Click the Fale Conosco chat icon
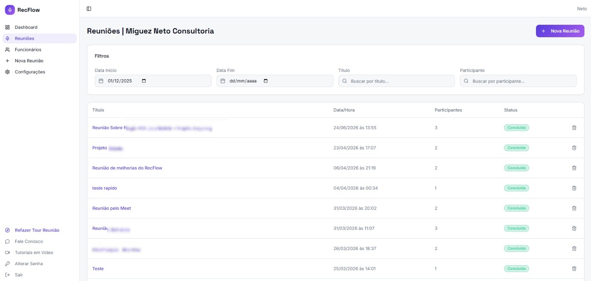591x281 pixels. pyautogui.click(x=7, y=242)
